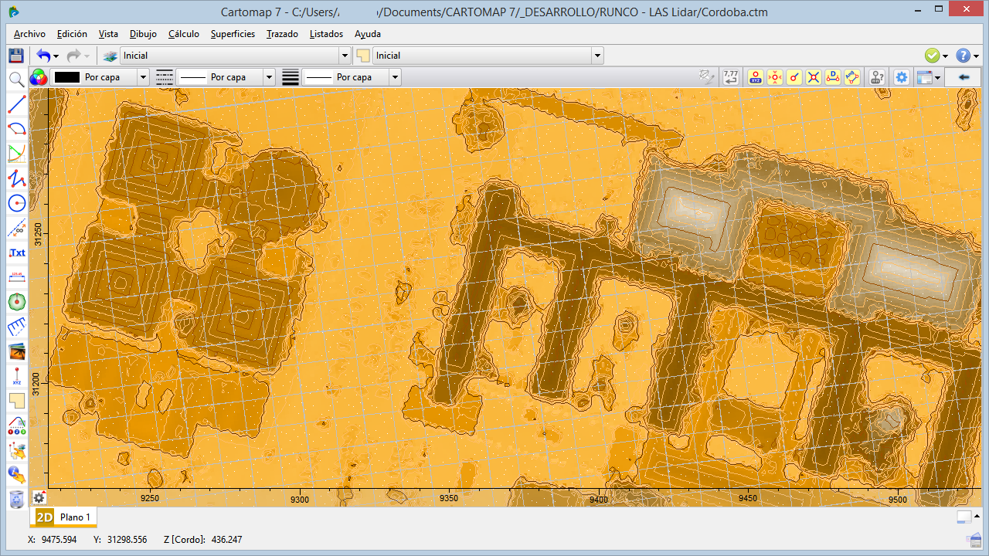Viewport: 989px width, 556px height.
Task: Open the line style Por capa dropdown
Action: (268, 77)
